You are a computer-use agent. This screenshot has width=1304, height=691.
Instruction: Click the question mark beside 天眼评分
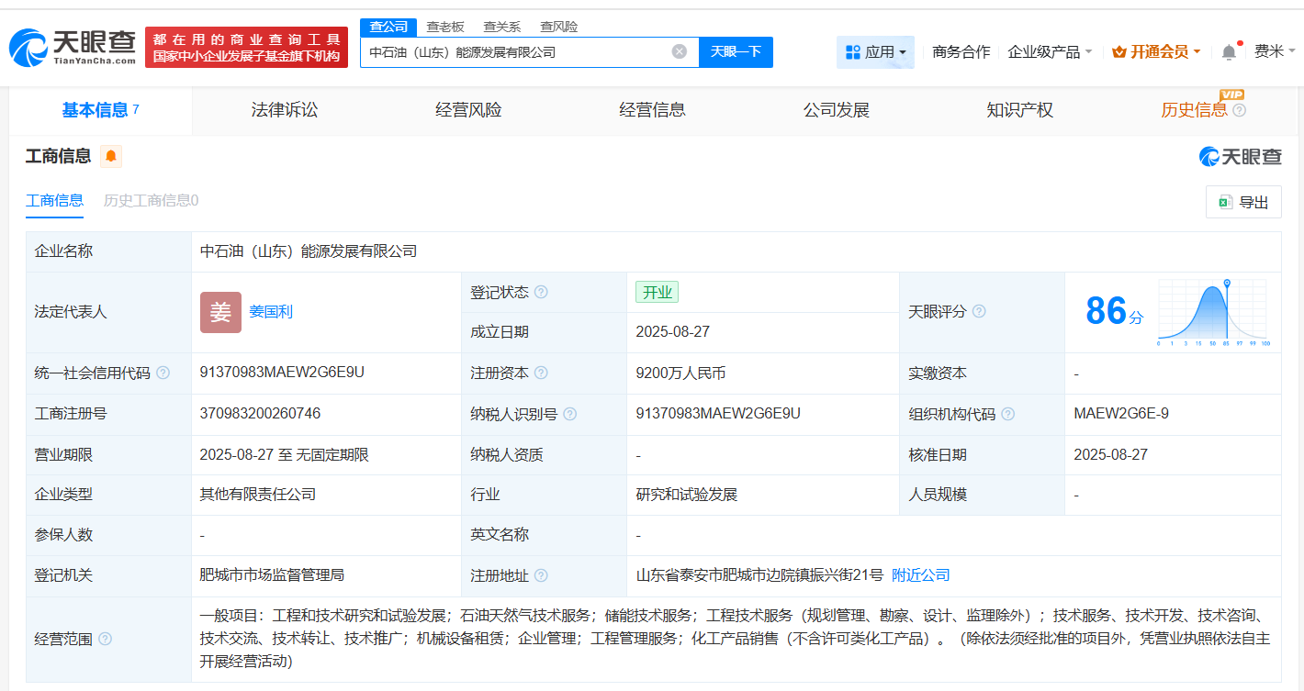coord(980,311)
